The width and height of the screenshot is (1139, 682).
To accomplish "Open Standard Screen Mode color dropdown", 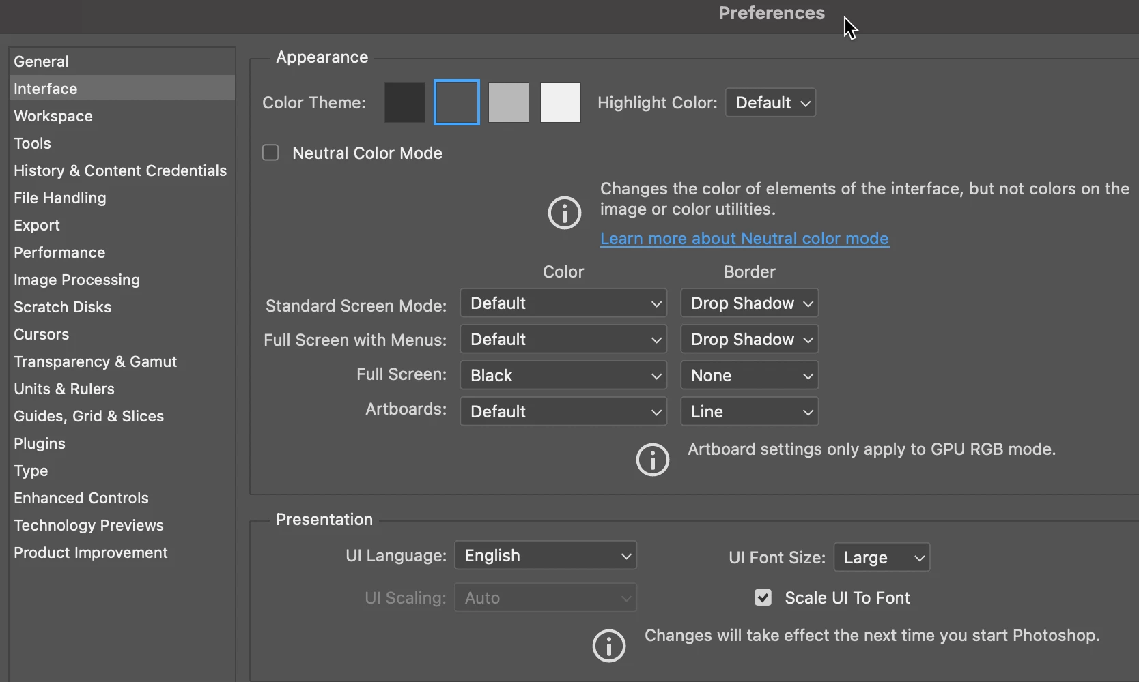I will click(x=563, y=303).
